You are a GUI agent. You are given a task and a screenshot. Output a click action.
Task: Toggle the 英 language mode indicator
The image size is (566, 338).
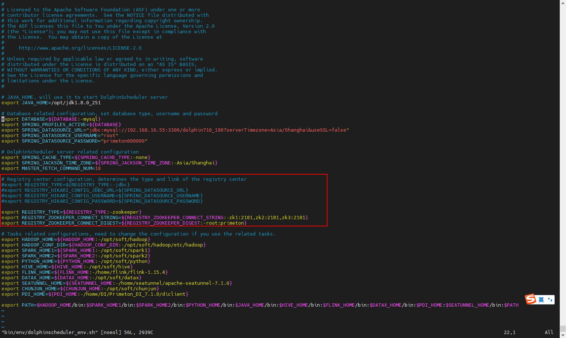(541, 300)
